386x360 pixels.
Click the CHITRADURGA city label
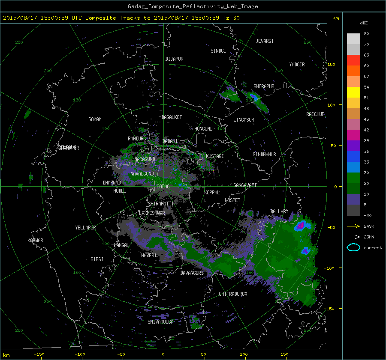[x=233, y=294]
